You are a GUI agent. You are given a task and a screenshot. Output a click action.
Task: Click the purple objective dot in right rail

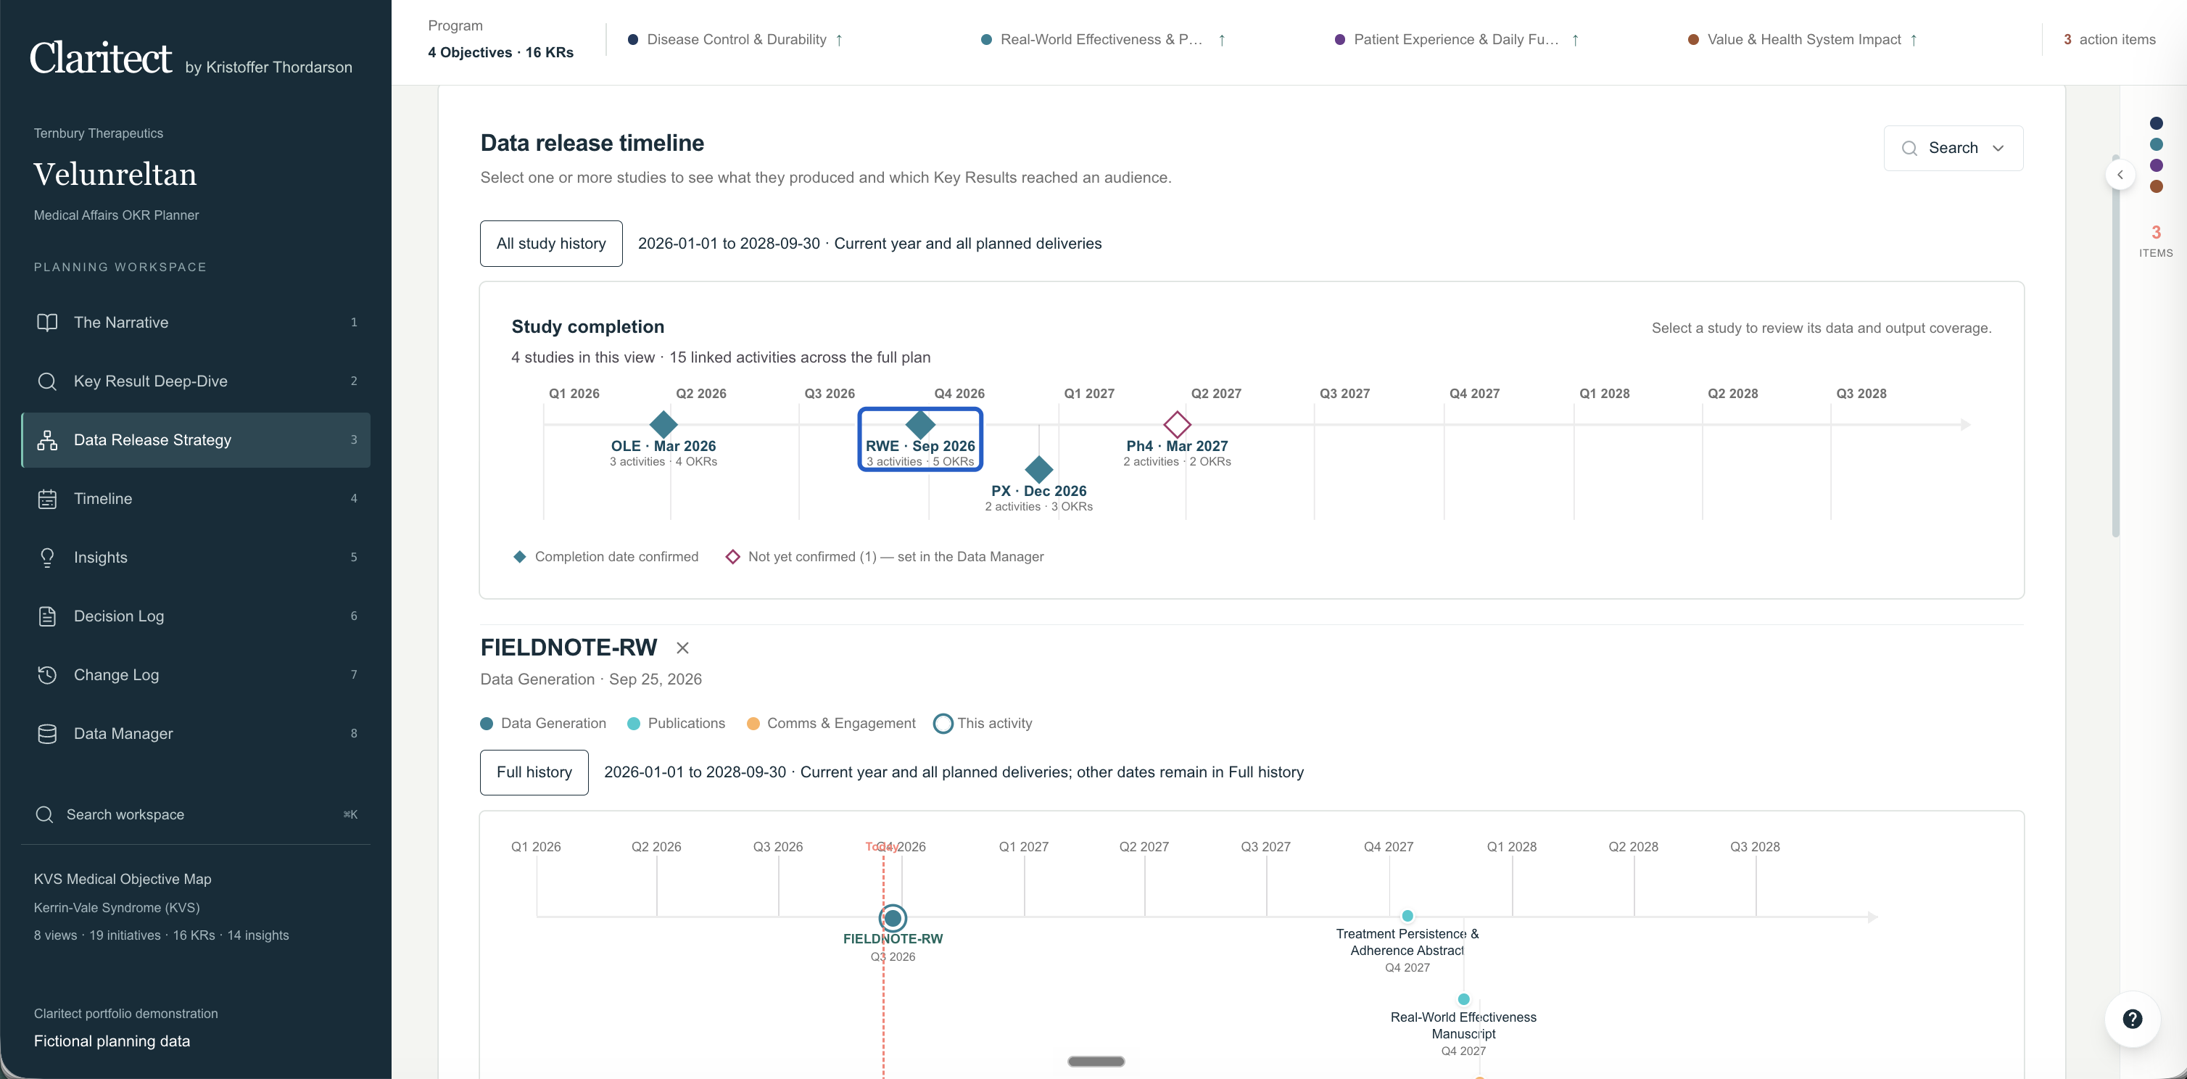click(x=2156, y=165)
